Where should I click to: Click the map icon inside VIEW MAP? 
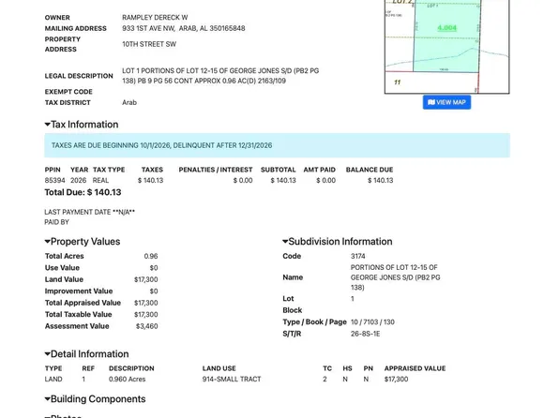coord(431,102)
